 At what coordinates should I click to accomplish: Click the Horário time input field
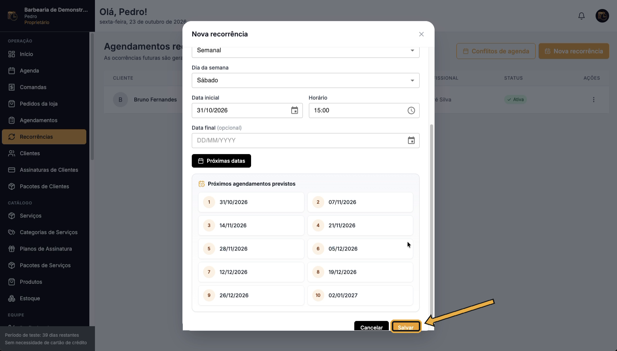point(364,110)
